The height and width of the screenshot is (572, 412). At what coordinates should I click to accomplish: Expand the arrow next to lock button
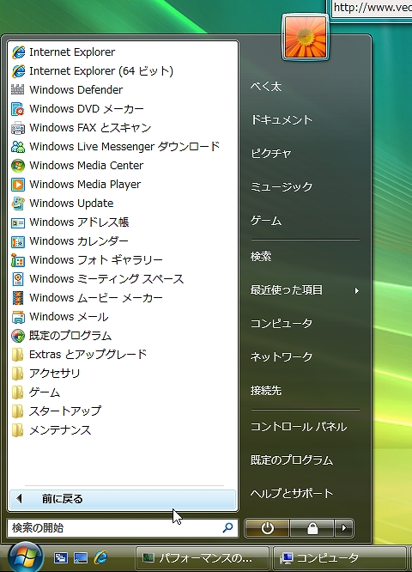click(343, 528)
